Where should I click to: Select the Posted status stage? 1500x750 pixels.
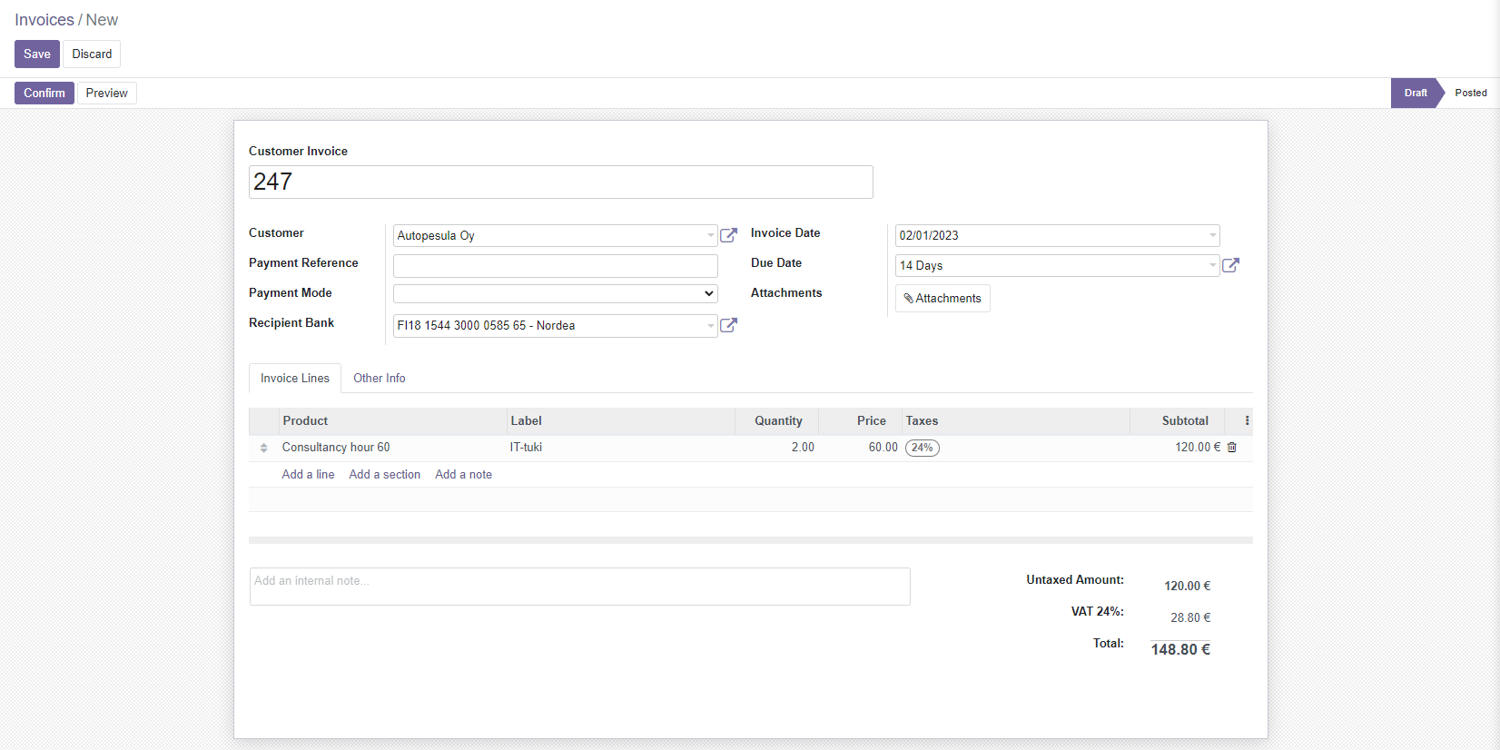(x=1470, y=93)
